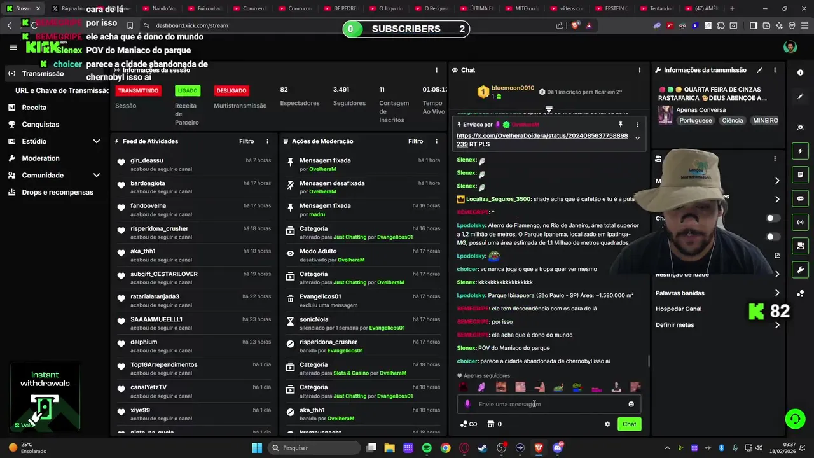Click the microphone icon in message box

(467, 404)
